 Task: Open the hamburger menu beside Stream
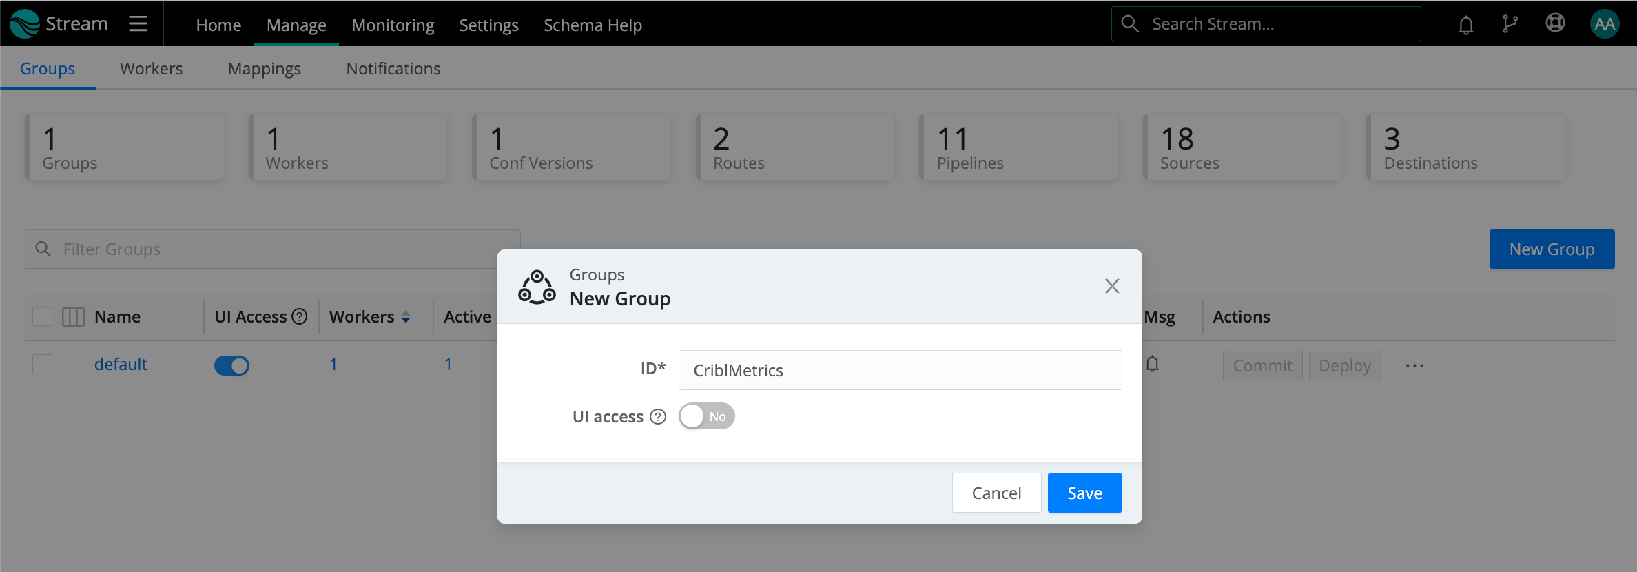138,23
